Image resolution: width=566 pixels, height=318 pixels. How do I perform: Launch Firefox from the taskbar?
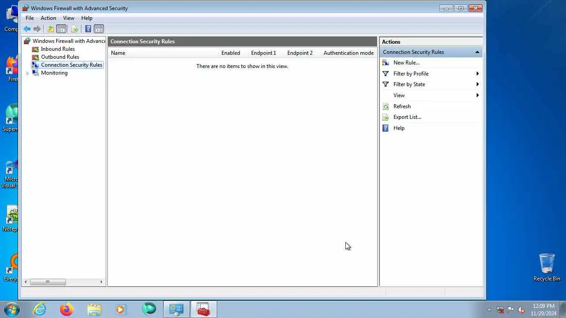coord(67,309)
